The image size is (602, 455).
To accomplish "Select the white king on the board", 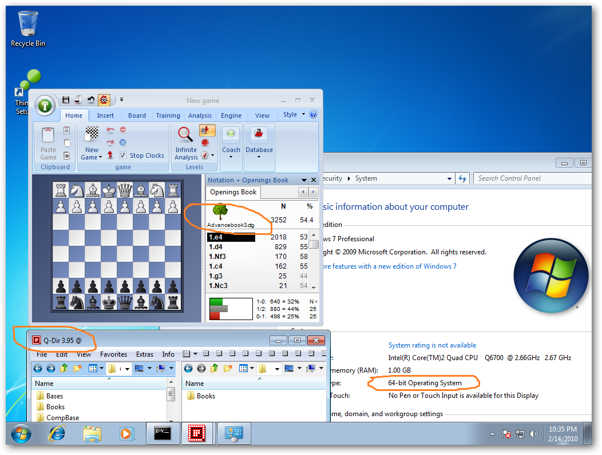I will (109, 190).
